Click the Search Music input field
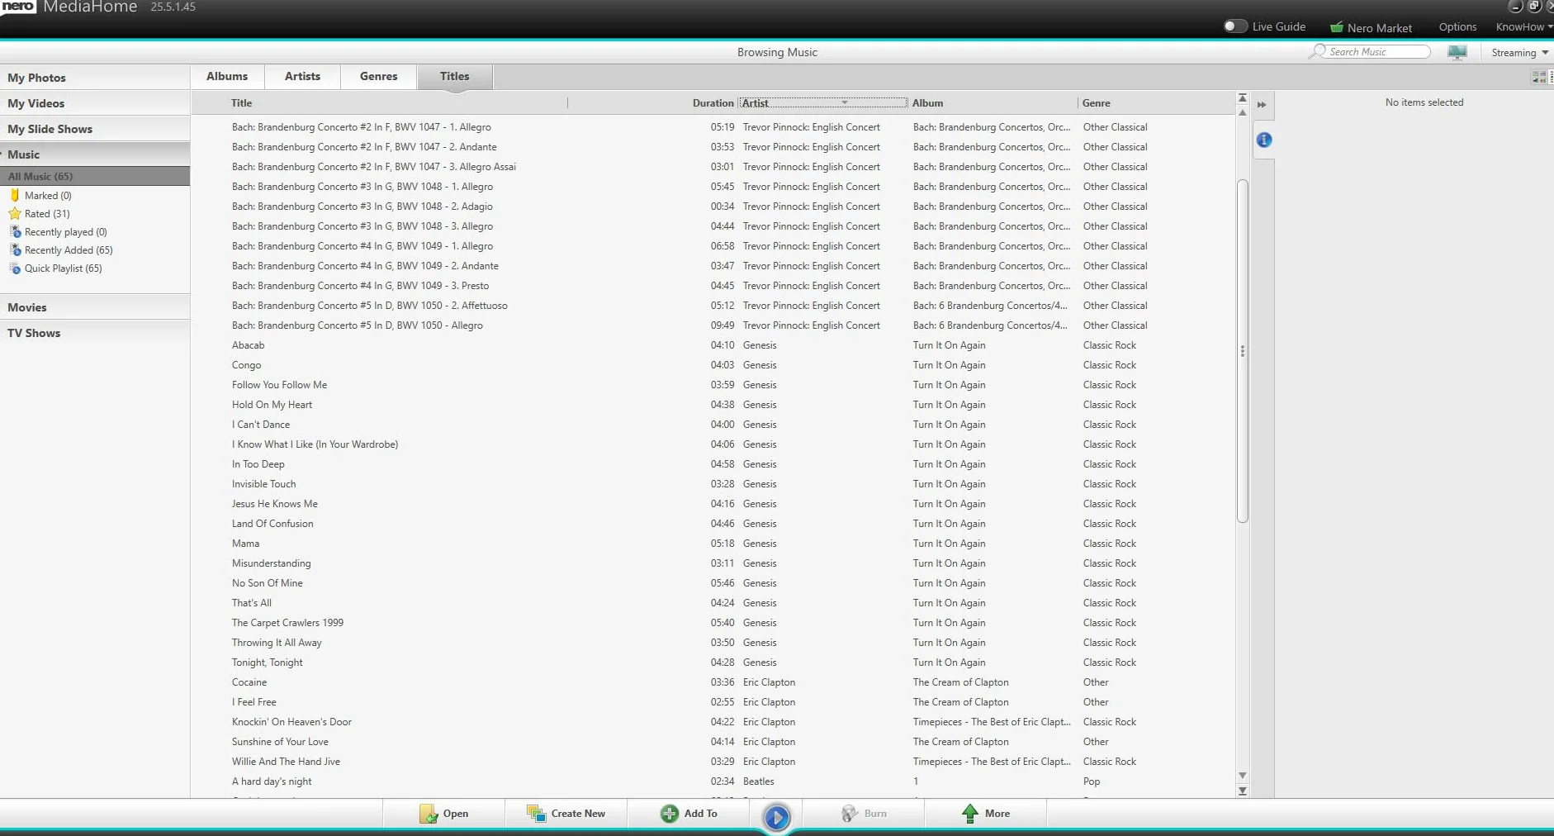 click(x=1376, y=52)
